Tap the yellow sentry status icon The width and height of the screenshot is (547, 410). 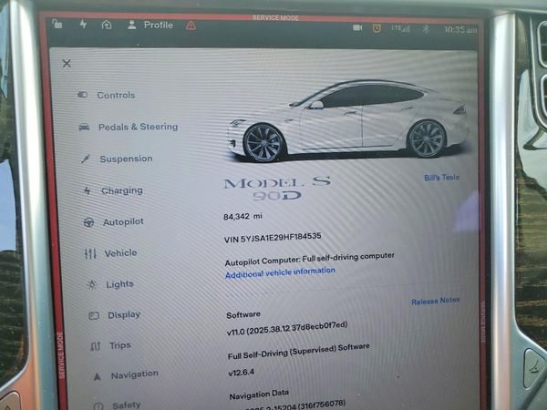coord(377,28)
